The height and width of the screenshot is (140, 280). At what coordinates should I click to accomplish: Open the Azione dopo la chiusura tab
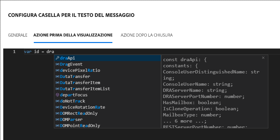coord(146,35)
